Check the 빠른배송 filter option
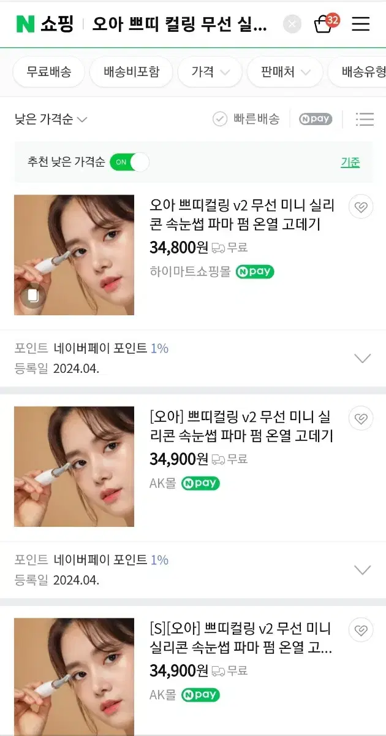386x736 pixels. (246, 119)
